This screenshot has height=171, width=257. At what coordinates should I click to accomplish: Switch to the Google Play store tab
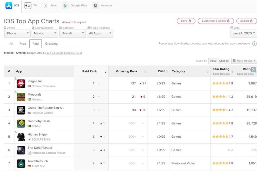75,6
